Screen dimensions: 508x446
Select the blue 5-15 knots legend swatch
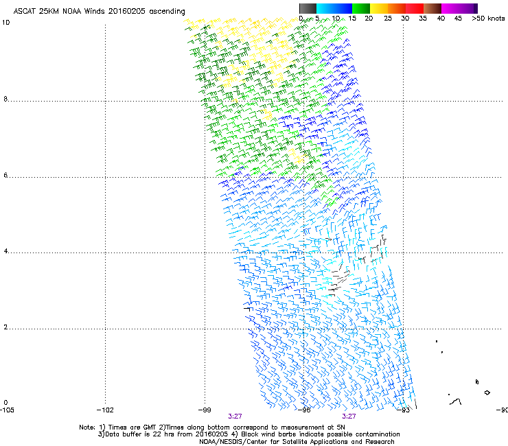click(334, 8)
